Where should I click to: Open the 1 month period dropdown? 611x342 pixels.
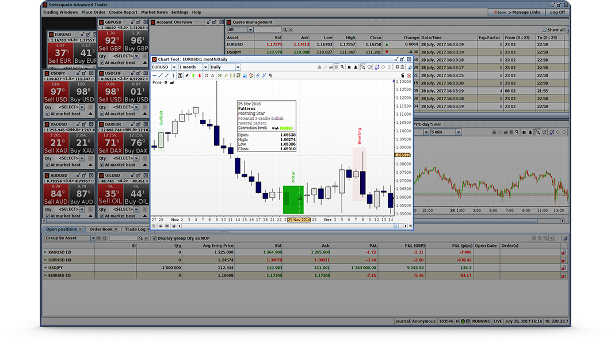point(205,67)
